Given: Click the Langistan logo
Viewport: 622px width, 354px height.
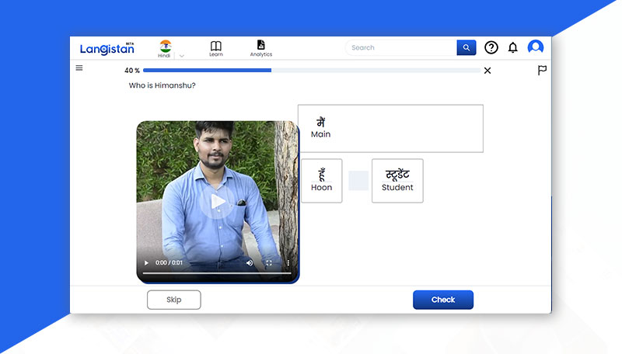Looking at the screenshot, I should point(107,48).
